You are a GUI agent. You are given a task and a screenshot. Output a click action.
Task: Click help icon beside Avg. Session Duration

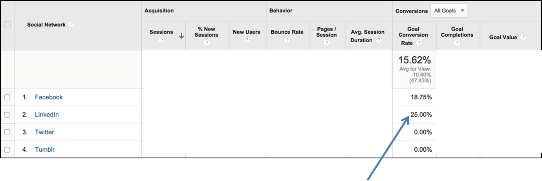[x=379, y=40]
